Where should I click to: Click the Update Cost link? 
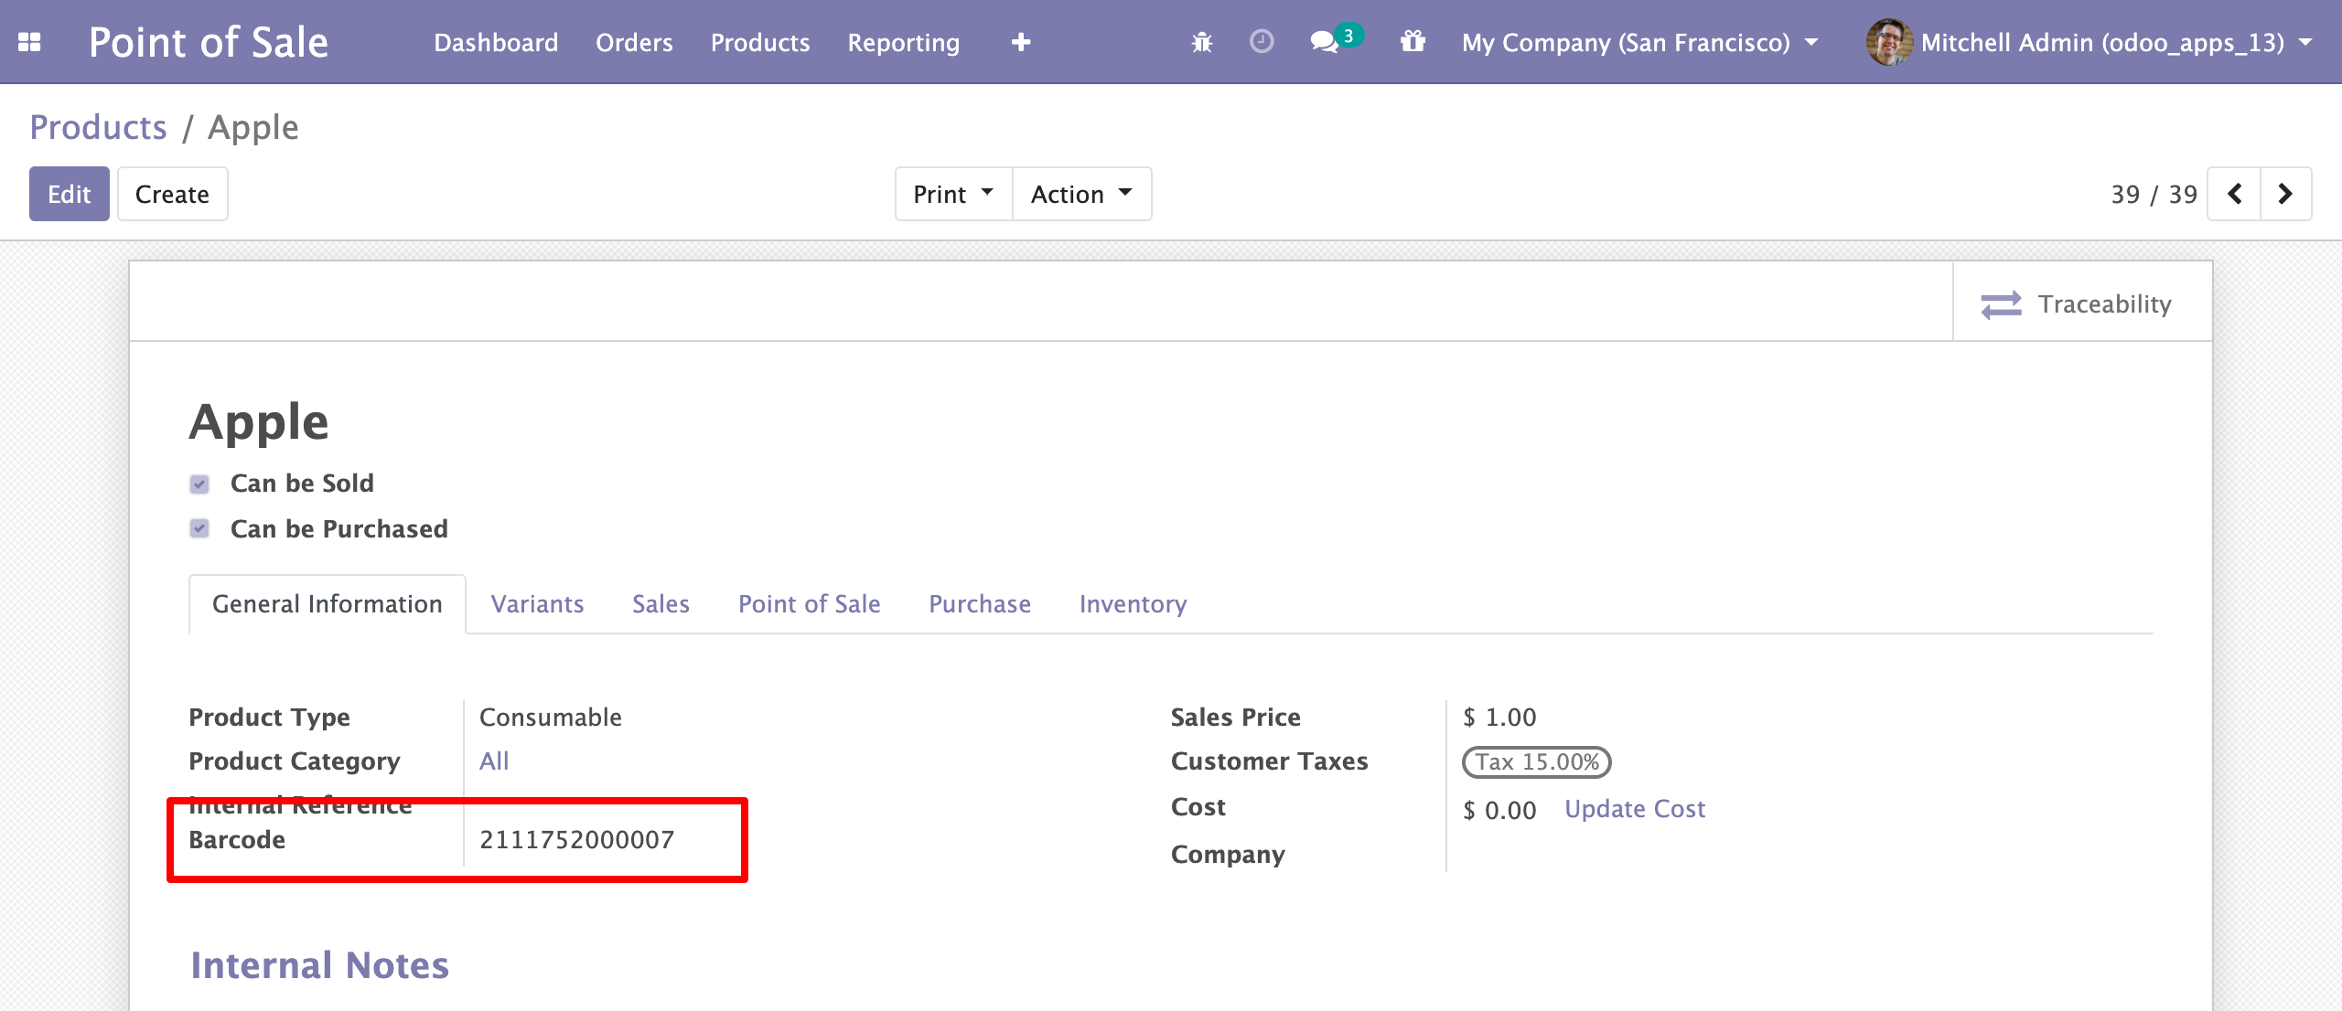(x=1634, y=809)
